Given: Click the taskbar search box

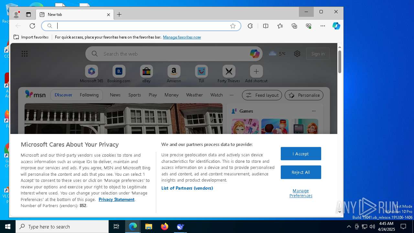Looking at the screenshot, I should point(62,227).
